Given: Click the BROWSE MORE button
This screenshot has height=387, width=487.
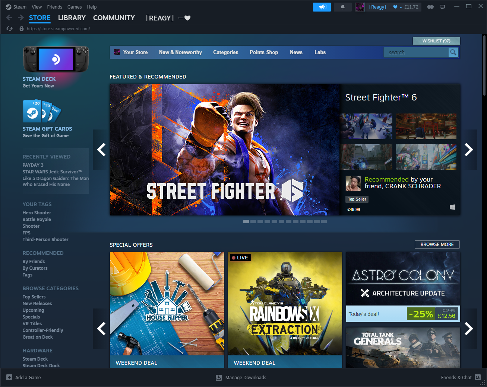Looking at the screenshot, I should [x=437, y=244].
